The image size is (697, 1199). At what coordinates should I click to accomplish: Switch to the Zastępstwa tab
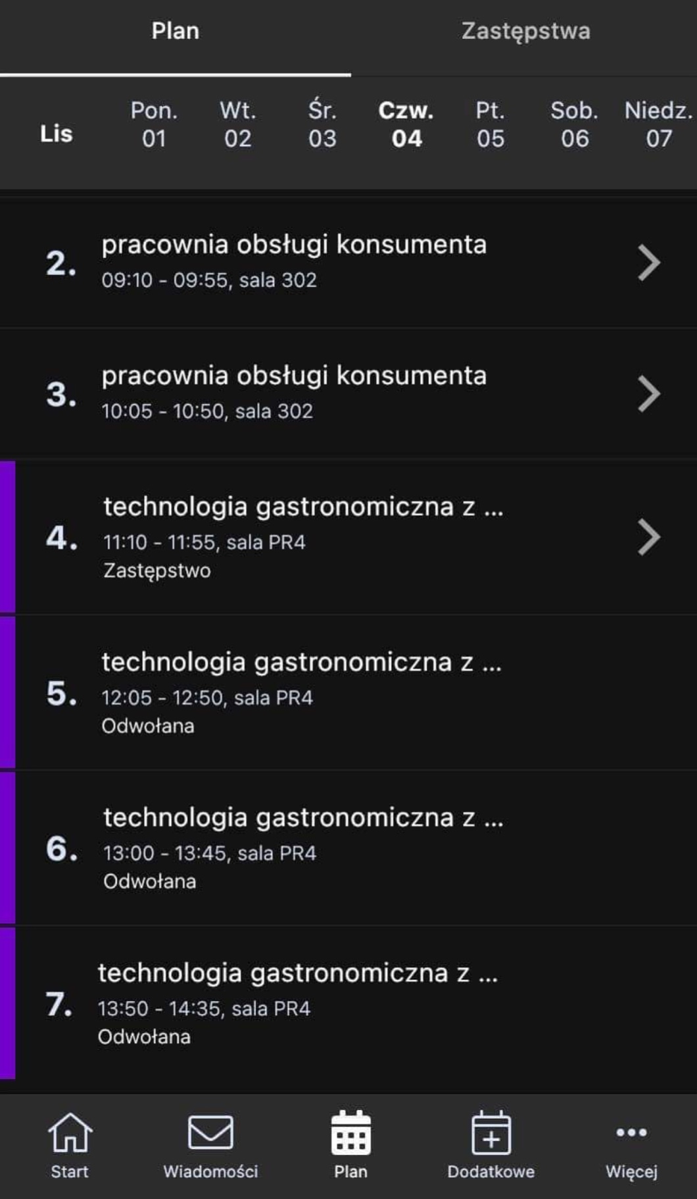coord(525,32)
